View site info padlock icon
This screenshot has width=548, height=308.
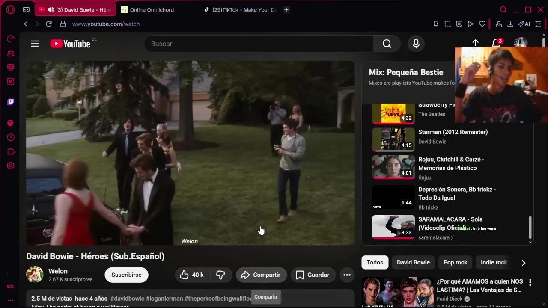point(63,24)
